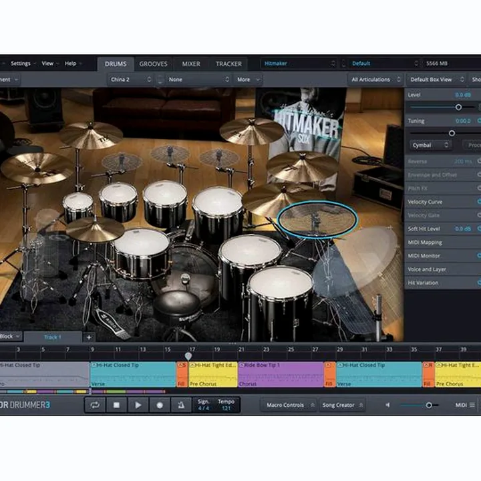Switch to the GROOVES tab
Image resolution: width=481 pixels, height=481 pixels.
click(154, 64)
